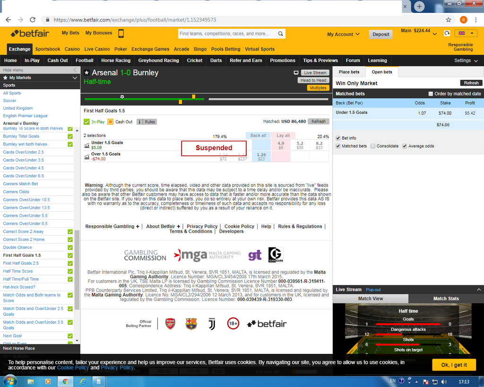Viewport: 484px width, 387px height.
Task: Open the Settings dropdown
Action: point(466,60)
